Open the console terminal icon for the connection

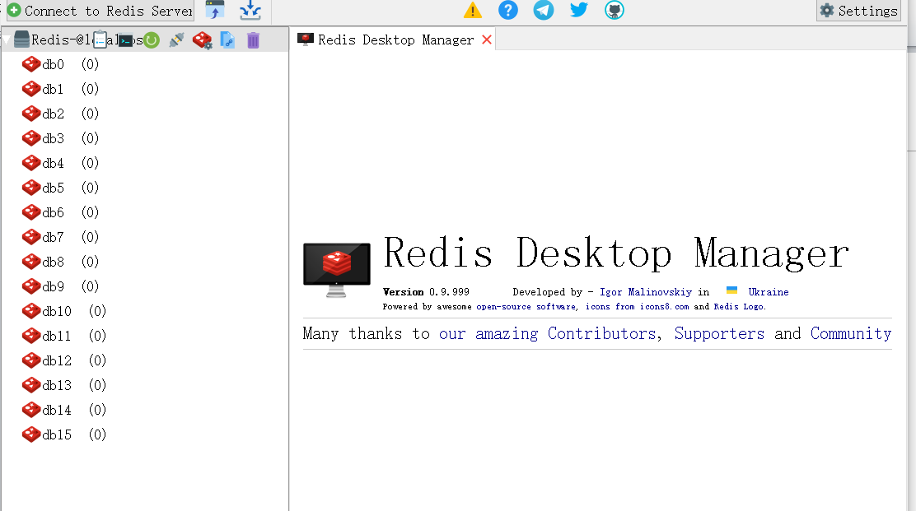[125, 40]
